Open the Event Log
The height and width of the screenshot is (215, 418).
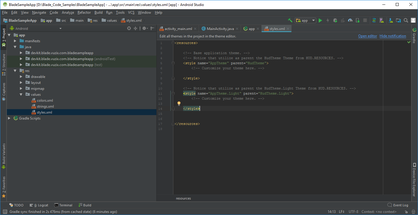click(x=398, y=205)
